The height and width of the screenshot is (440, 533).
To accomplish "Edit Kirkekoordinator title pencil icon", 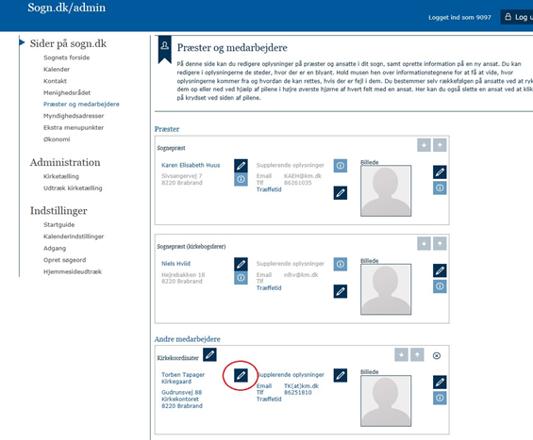I will [209, 355].
